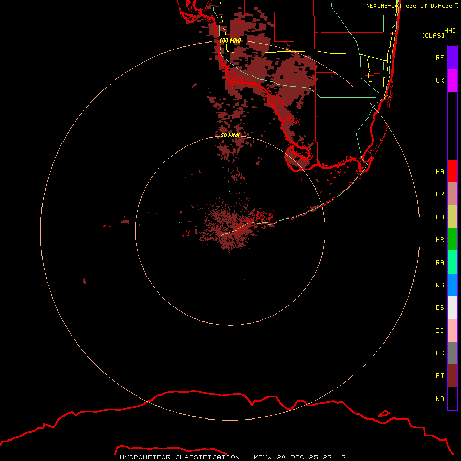Select the GR pink legend swatch
Image resolution: width=461 pixels, height=461 pixels.
[x=452, y=194]
